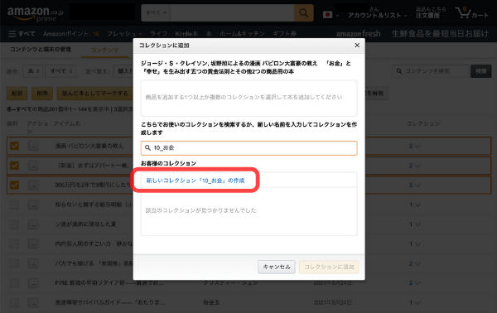Click the コンテンツと端末の管理 heading
497x313 pixels.
click(41, 49)
